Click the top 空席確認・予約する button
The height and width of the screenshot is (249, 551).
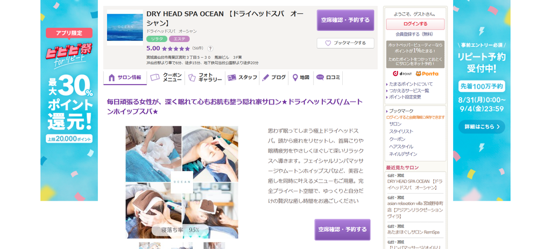345,20
